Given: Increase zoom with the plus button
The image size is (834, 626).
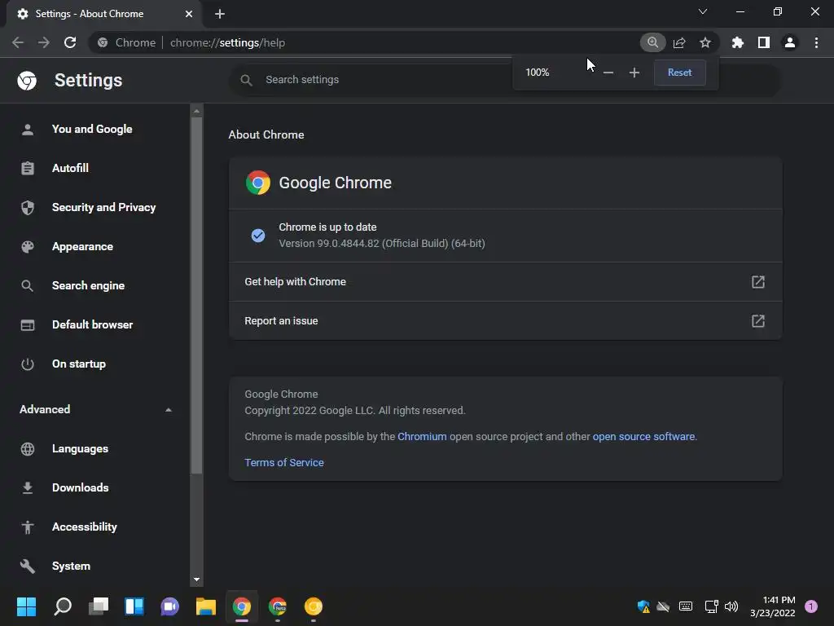Looking at the screenshot, I should click(x=634, y=73).
